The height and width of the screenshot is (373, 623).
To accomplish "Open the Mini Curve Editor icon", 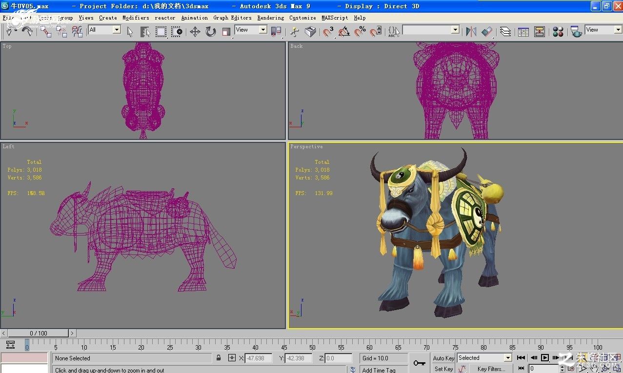I will click(10, 345).
